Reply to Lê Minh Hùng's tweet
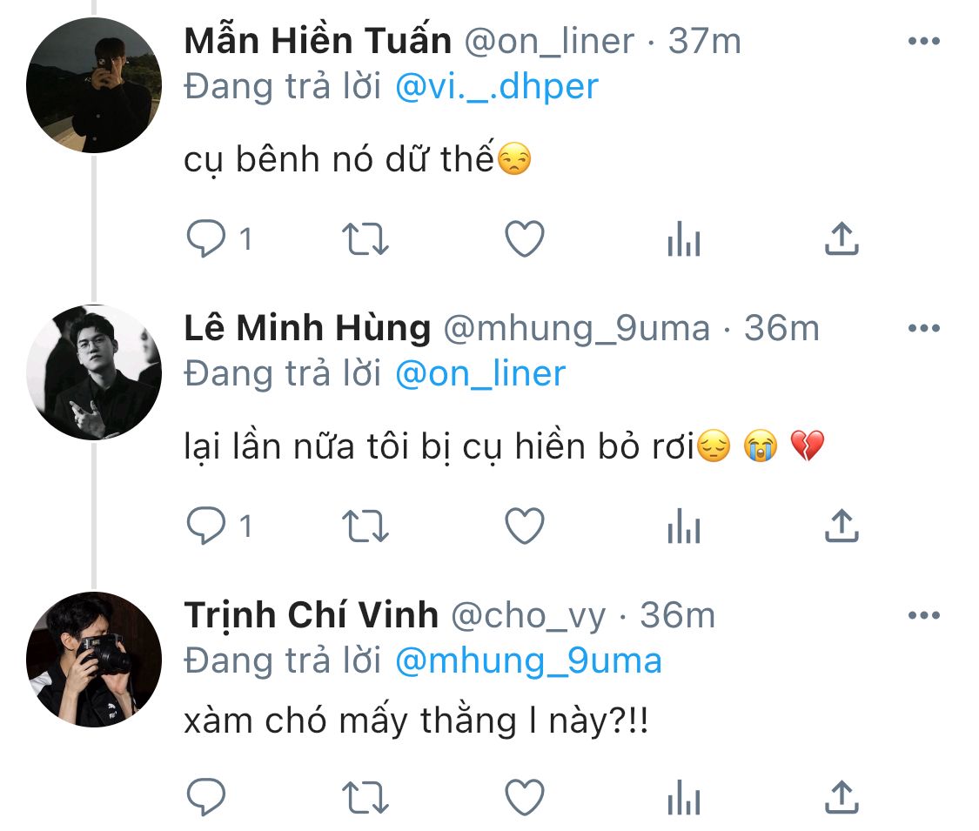The width and height of the screenshot is (979, 831). pyautogui.click(x=207, y=526)
